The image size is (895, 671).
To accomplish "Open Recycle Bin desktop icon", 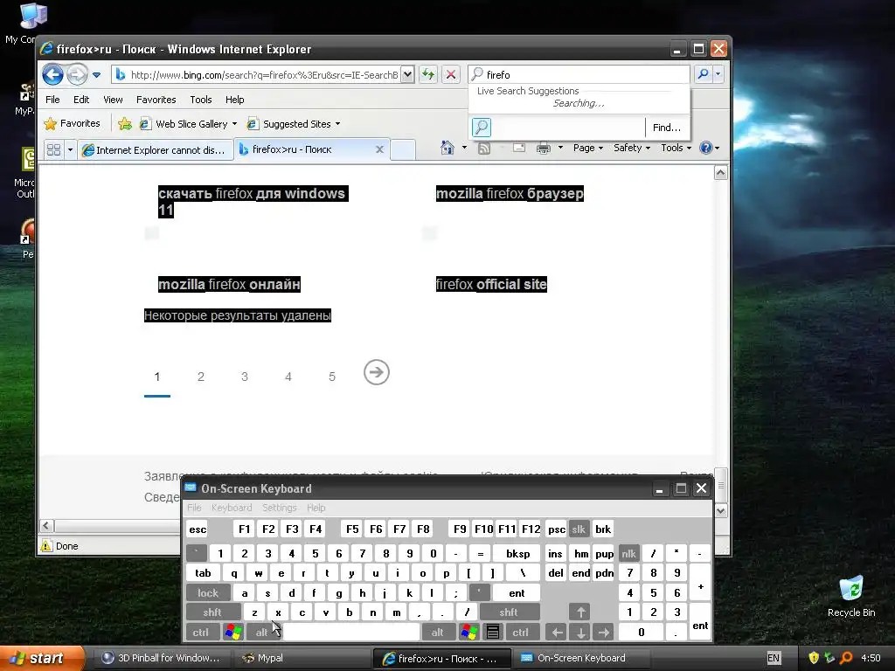I will click(x=851, y=596).
